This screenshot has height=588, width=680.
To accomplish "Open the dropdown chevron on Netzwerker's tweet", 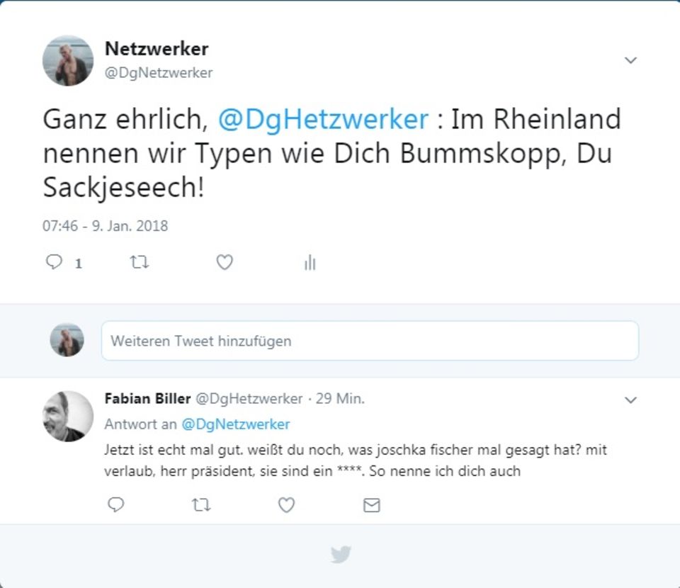I will point(630,60).
